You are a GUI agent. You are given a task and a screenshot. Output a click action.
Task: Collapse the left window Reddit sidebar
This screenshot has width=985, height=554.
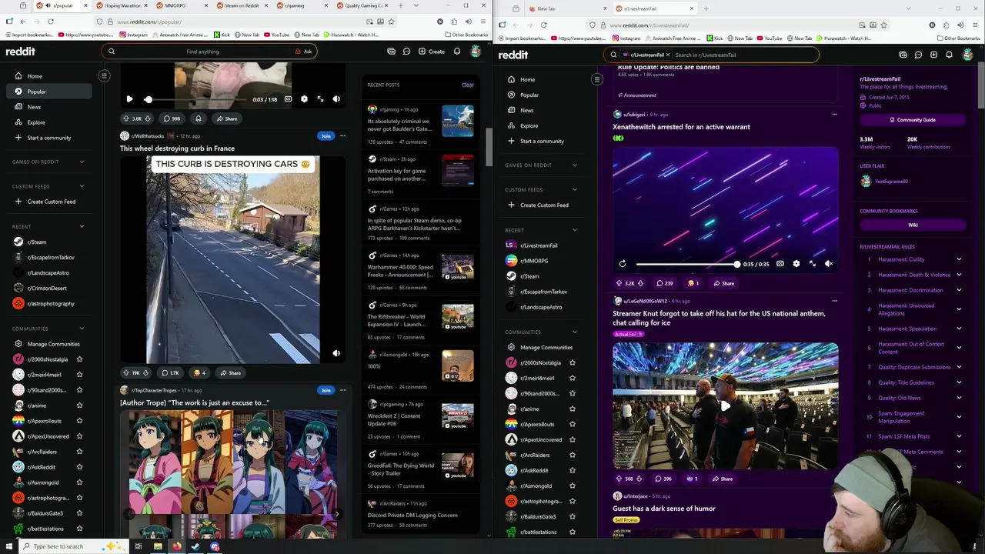(104, 75)
